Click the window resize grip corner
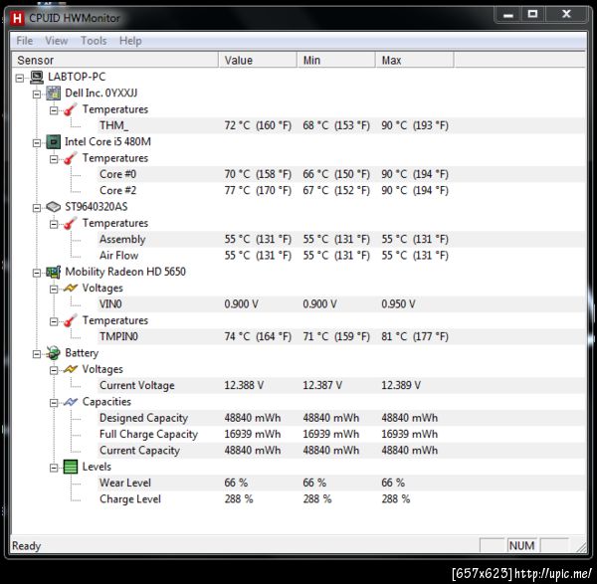597x584 pixels. click(x=581, y=547)
